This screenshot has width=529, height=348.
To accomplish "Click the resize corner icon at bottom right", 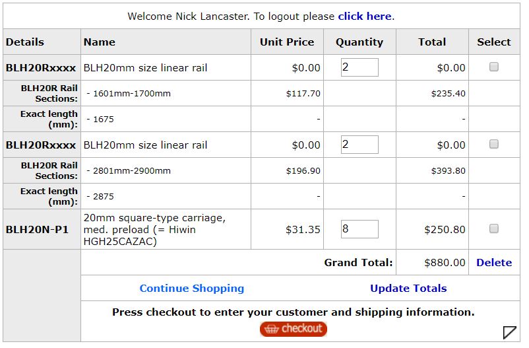I will click(x=509, y=331).
